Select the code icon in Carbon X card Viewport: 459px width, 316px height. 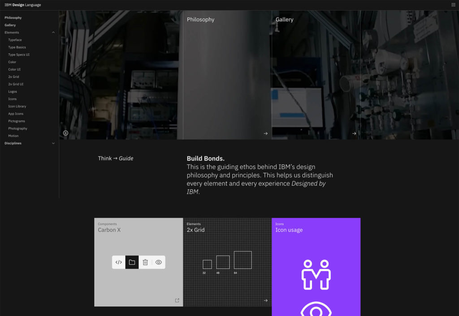point(119,262)
